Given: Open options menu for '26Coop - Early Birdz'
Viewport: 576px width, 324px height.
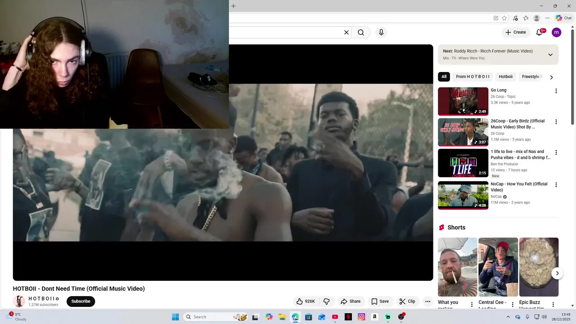Looking at the screenshot, I should pos(556,122).
